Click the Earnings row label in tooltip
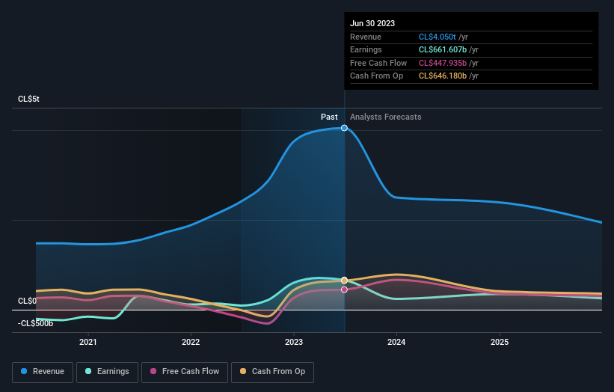Screen dimensions: 614x392 366,49
